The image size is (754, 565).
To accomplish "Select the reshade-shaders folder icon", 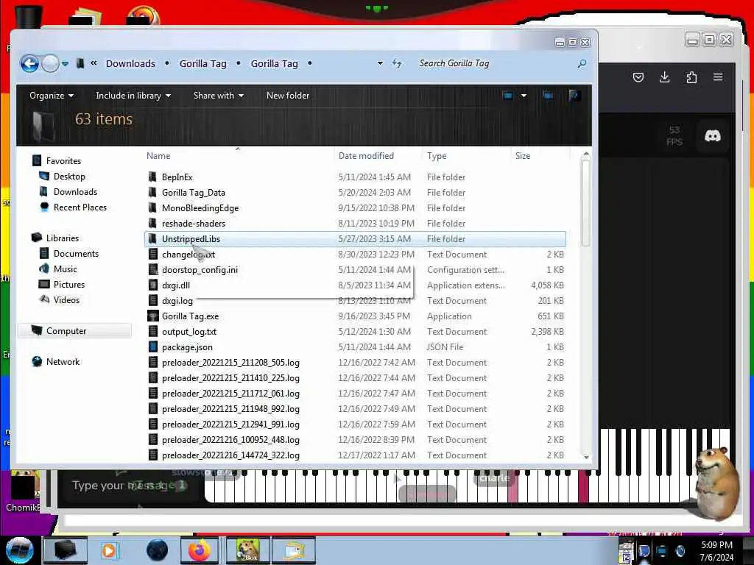I will coord(152,223).
